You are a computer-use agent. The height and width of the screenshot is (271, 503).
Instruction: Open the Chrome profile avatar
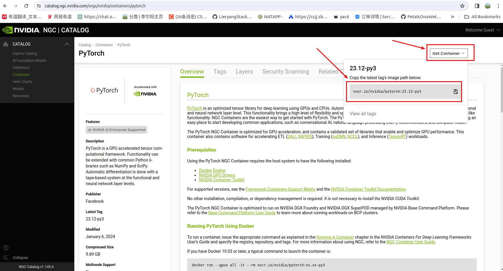click(x=488, y=6)
